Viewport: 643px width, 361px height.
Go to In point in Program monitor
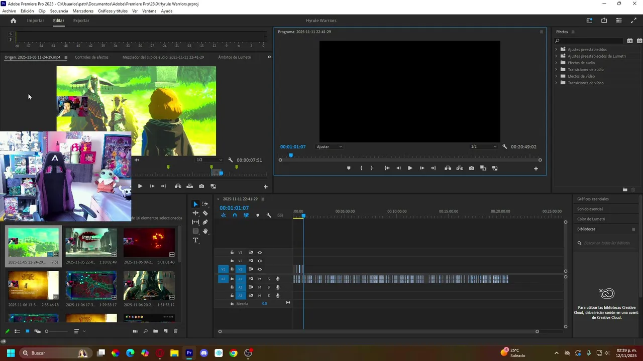coord(387,168)
